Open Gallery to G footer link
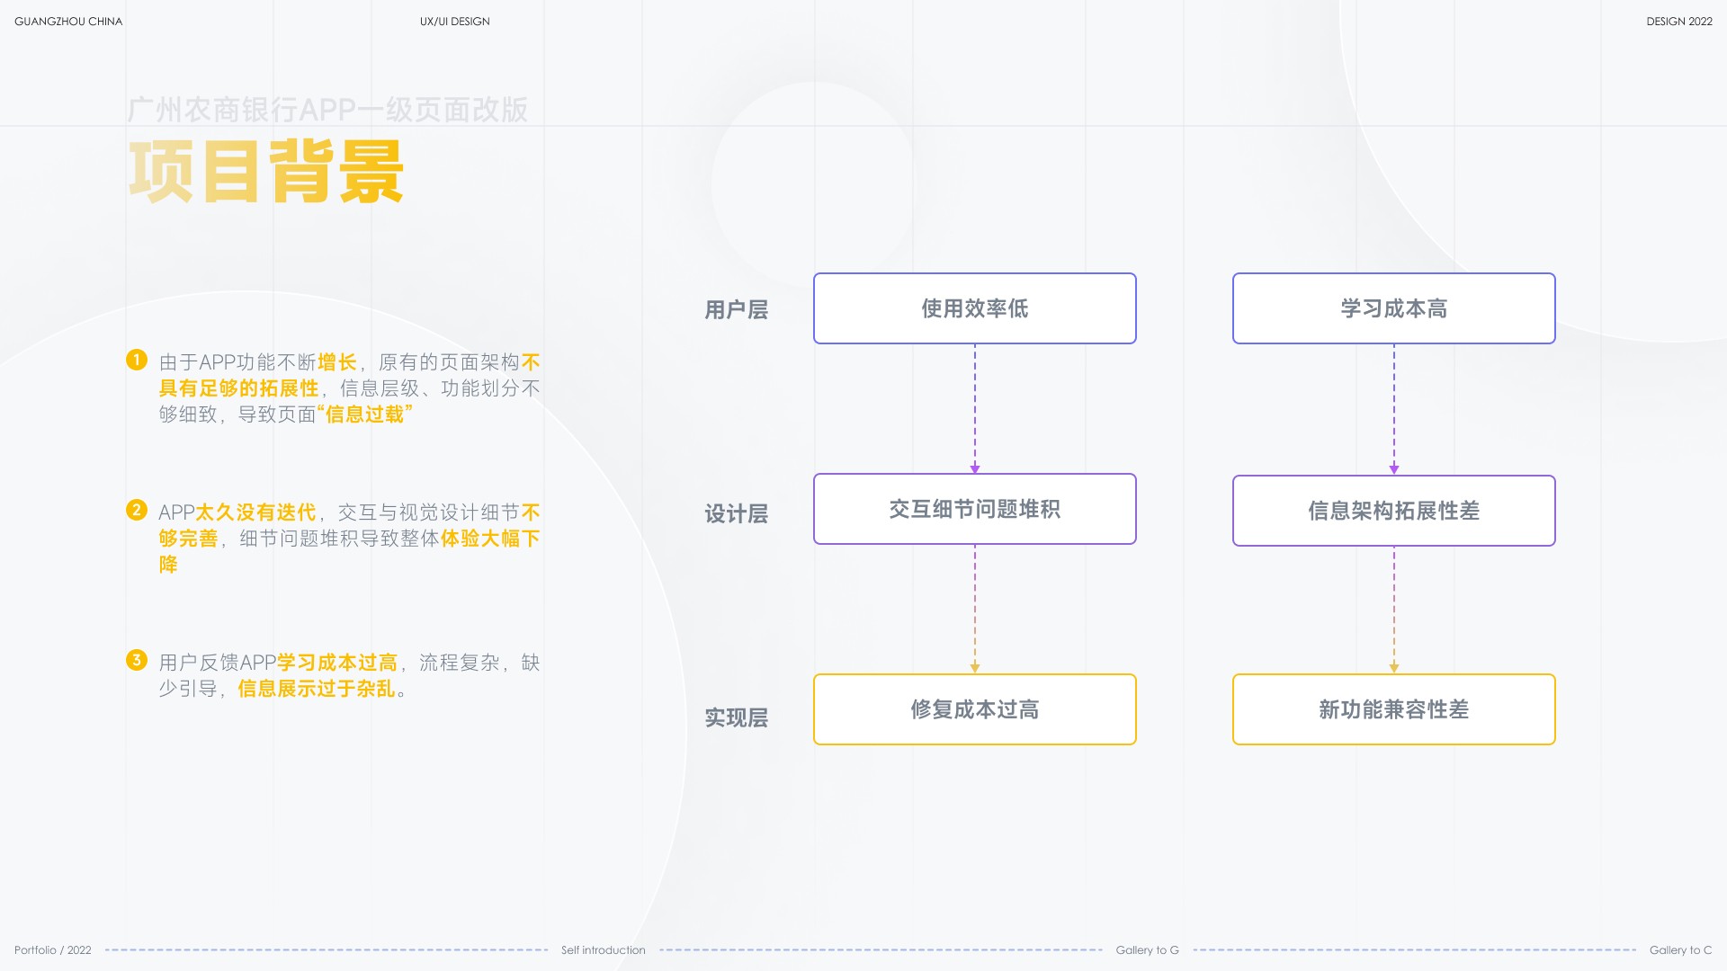 point(1147,950)
